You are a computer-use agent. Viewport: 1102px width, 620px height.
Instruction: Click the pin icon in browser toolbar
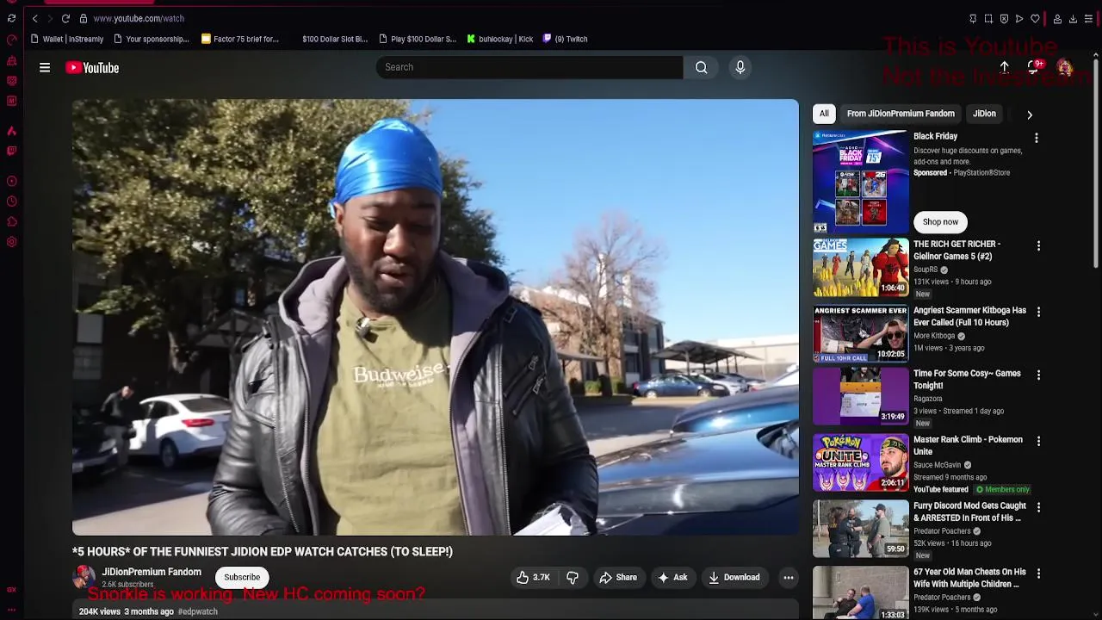pos(973,18)
